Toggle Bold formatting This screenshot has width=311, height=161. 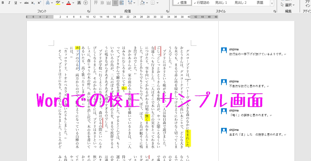click(x=3, y=3)
